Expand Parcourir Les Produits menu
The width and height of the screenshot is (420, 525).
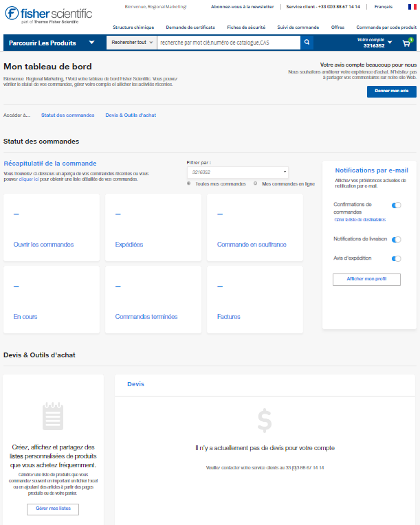pos(52,43)
